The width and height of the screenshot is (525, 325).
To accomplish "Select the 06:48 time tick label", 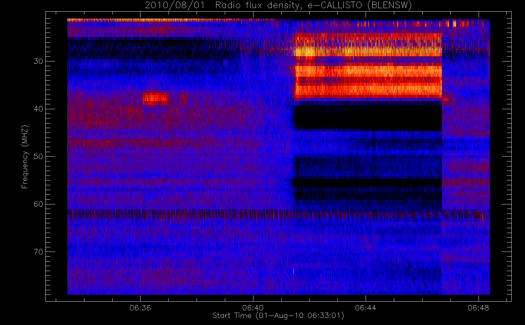I will [x=478, y=307].
